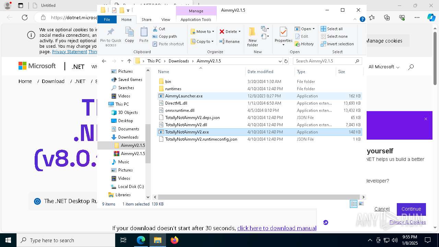Open ribbon Help question mark icon
439x247 pixels.
[x=362, y=20]
